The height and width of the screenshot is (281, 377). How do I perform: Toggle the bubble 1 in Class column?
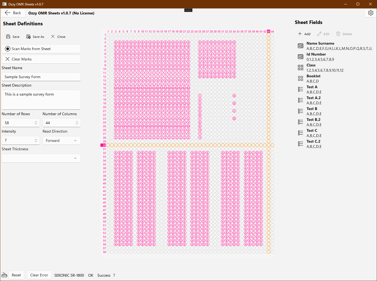point(200,96)
